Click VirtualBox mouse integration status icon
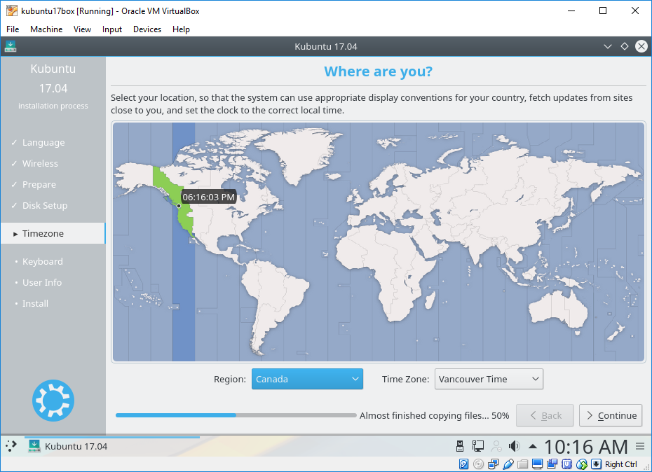Screen dimensions: 652x472 [582, 464]
